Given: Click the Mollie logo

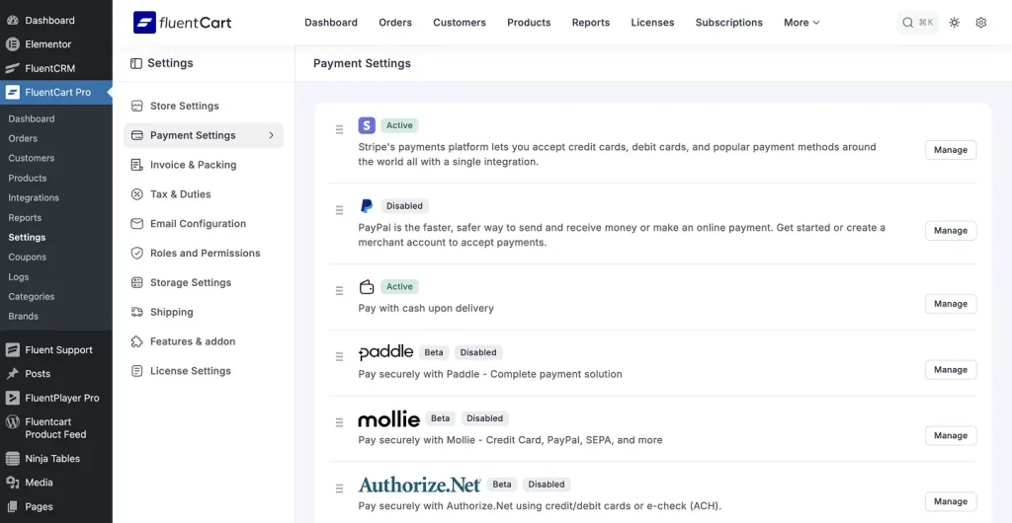Looking at the screenshot, I should (389, 419).
